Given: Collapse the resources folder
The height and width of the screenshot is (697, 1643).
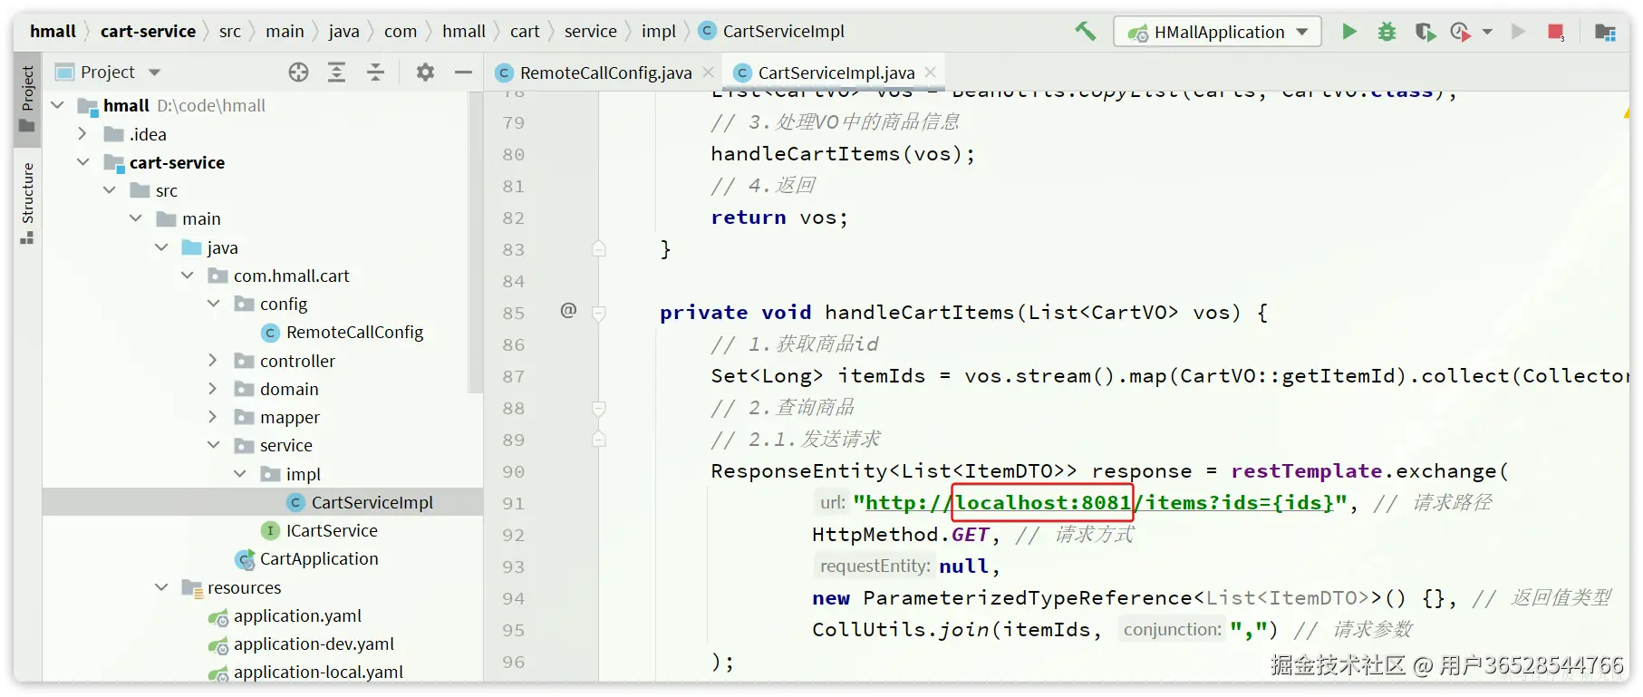Looking at the screenshot, I should (161, 587).
